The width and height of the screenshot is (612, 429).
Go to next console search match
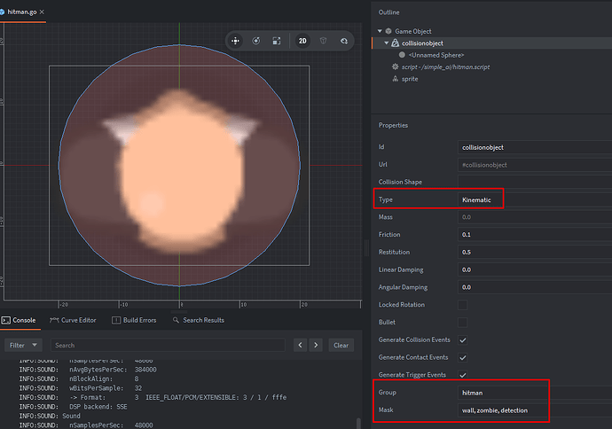[316, 345]
